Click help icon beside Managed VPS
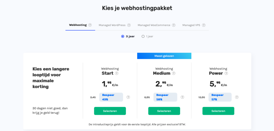Screen dimensions: 274x131 [x=204, y=25]
